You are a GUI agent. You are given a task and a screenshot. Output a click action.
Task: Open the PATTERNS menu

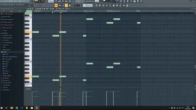click(11, 1)
